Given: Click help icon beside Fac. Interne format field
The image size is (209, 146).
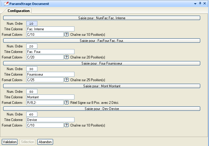Looking at the screenshot, I should [x=67, y=34].
